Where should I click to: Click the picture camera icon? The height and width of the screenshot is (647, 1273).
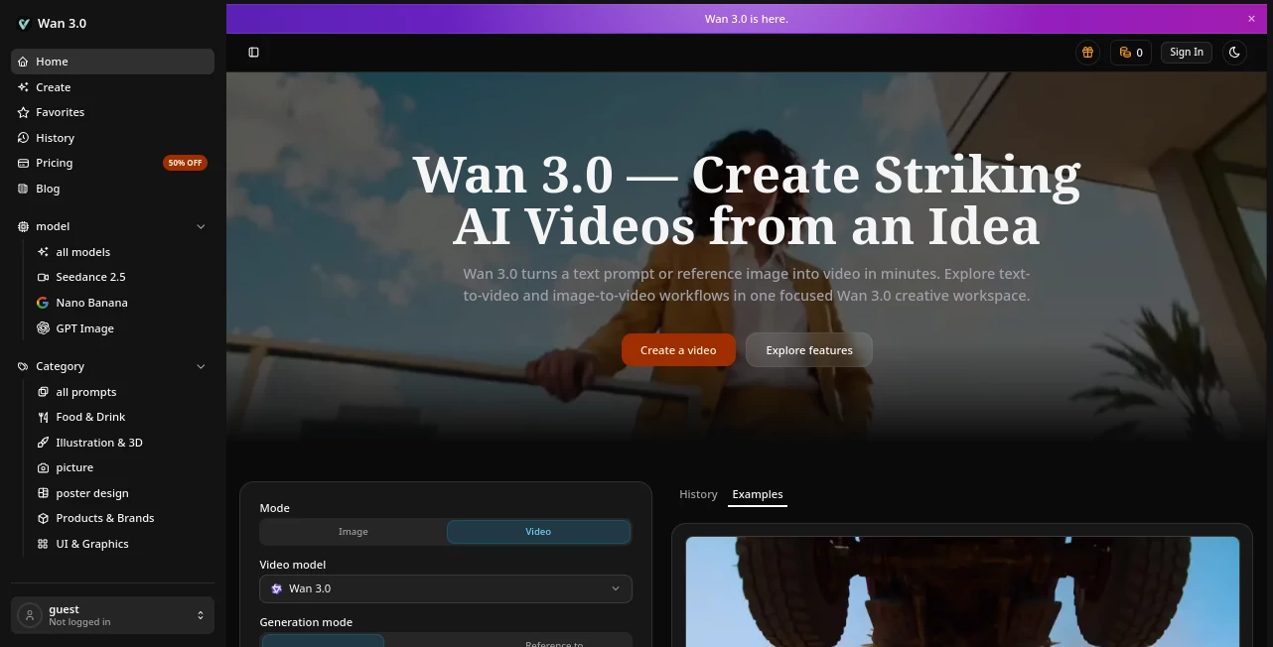[43, 467]
